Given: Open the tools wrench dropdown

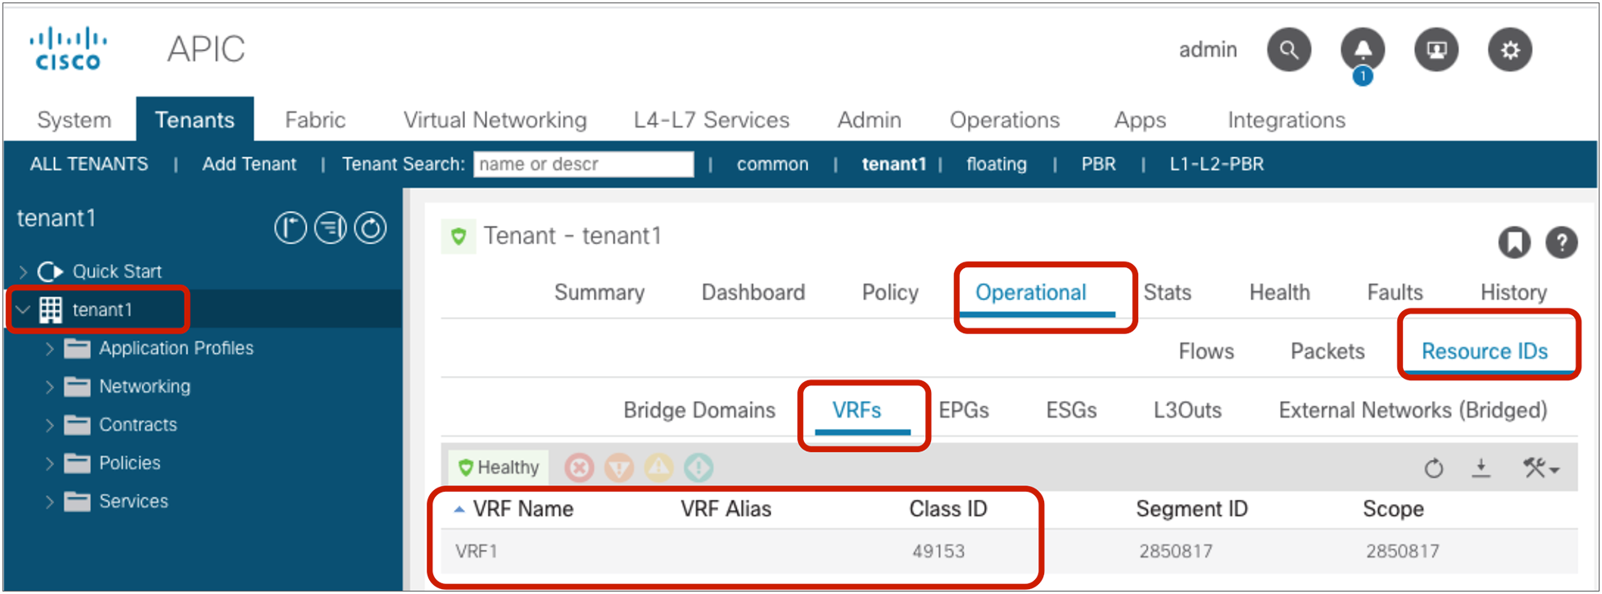Looking at the screenshot, I should click(x=1540, y=469).
